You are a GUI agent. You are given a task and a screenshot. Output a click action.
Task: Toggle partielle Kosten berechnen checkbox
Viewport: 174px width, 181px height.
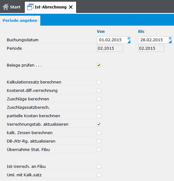pyautogui.click(x=99, y=116)
